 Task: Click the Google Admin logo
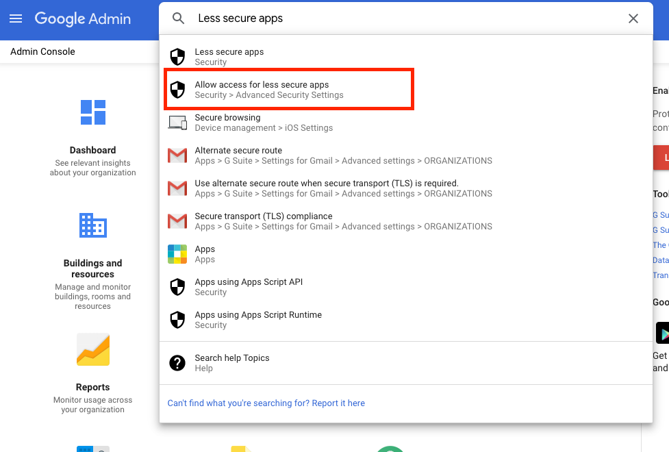[83, 18]
